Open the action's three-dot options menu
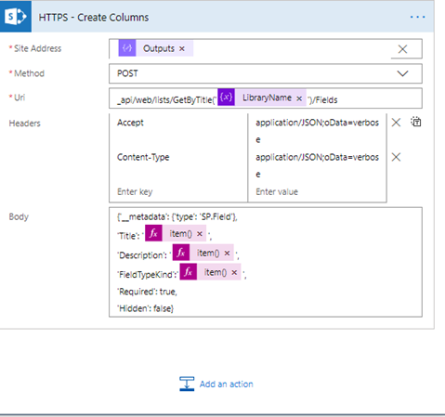 (x=417, y=17)
